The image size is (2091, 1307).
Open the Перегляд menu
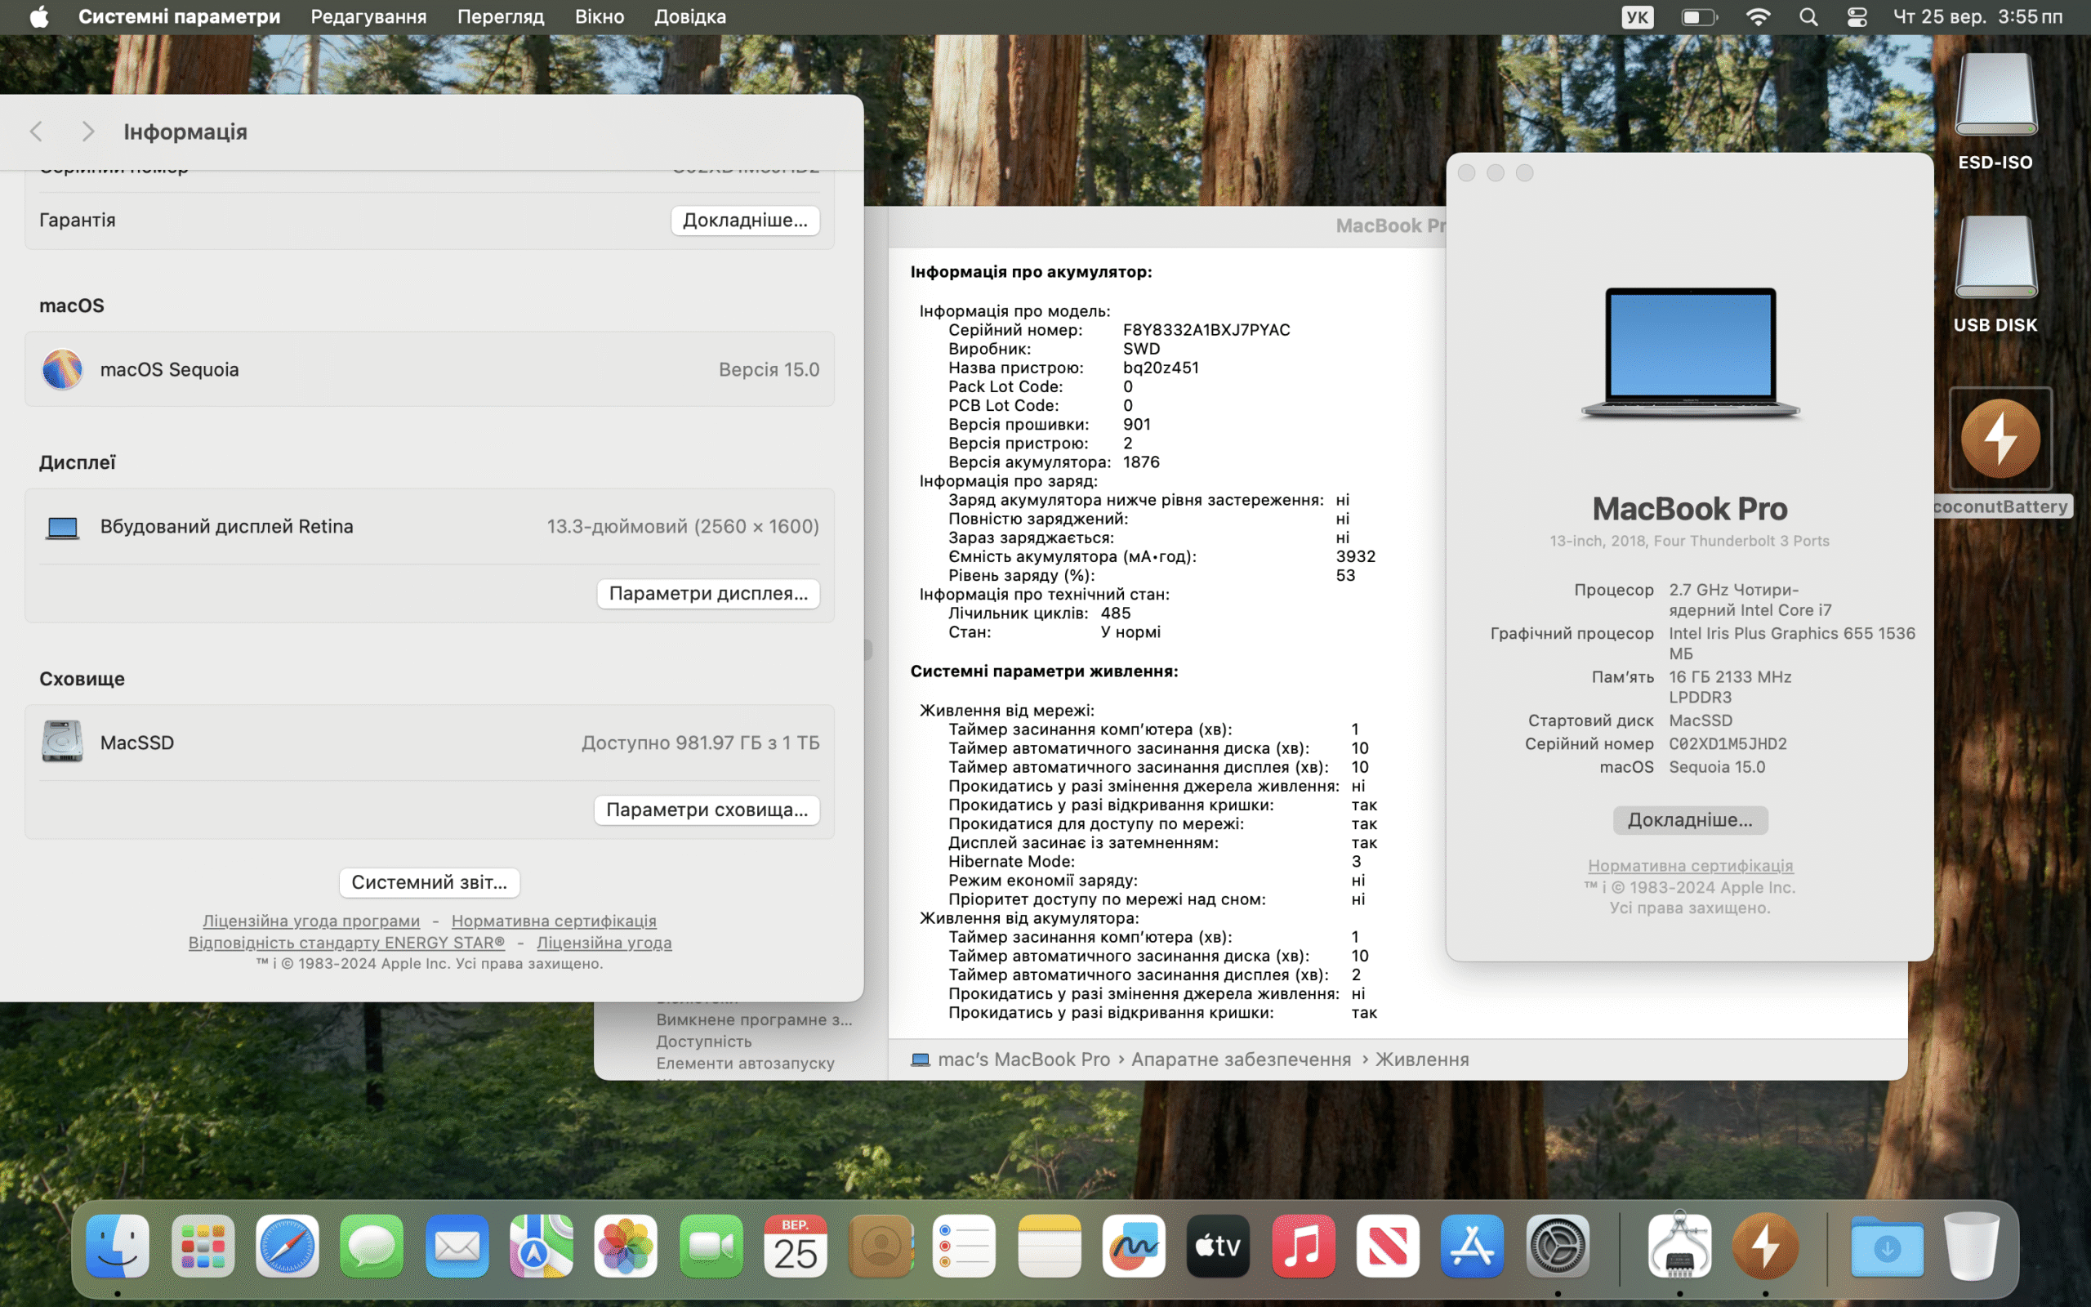tap(500, 17)
